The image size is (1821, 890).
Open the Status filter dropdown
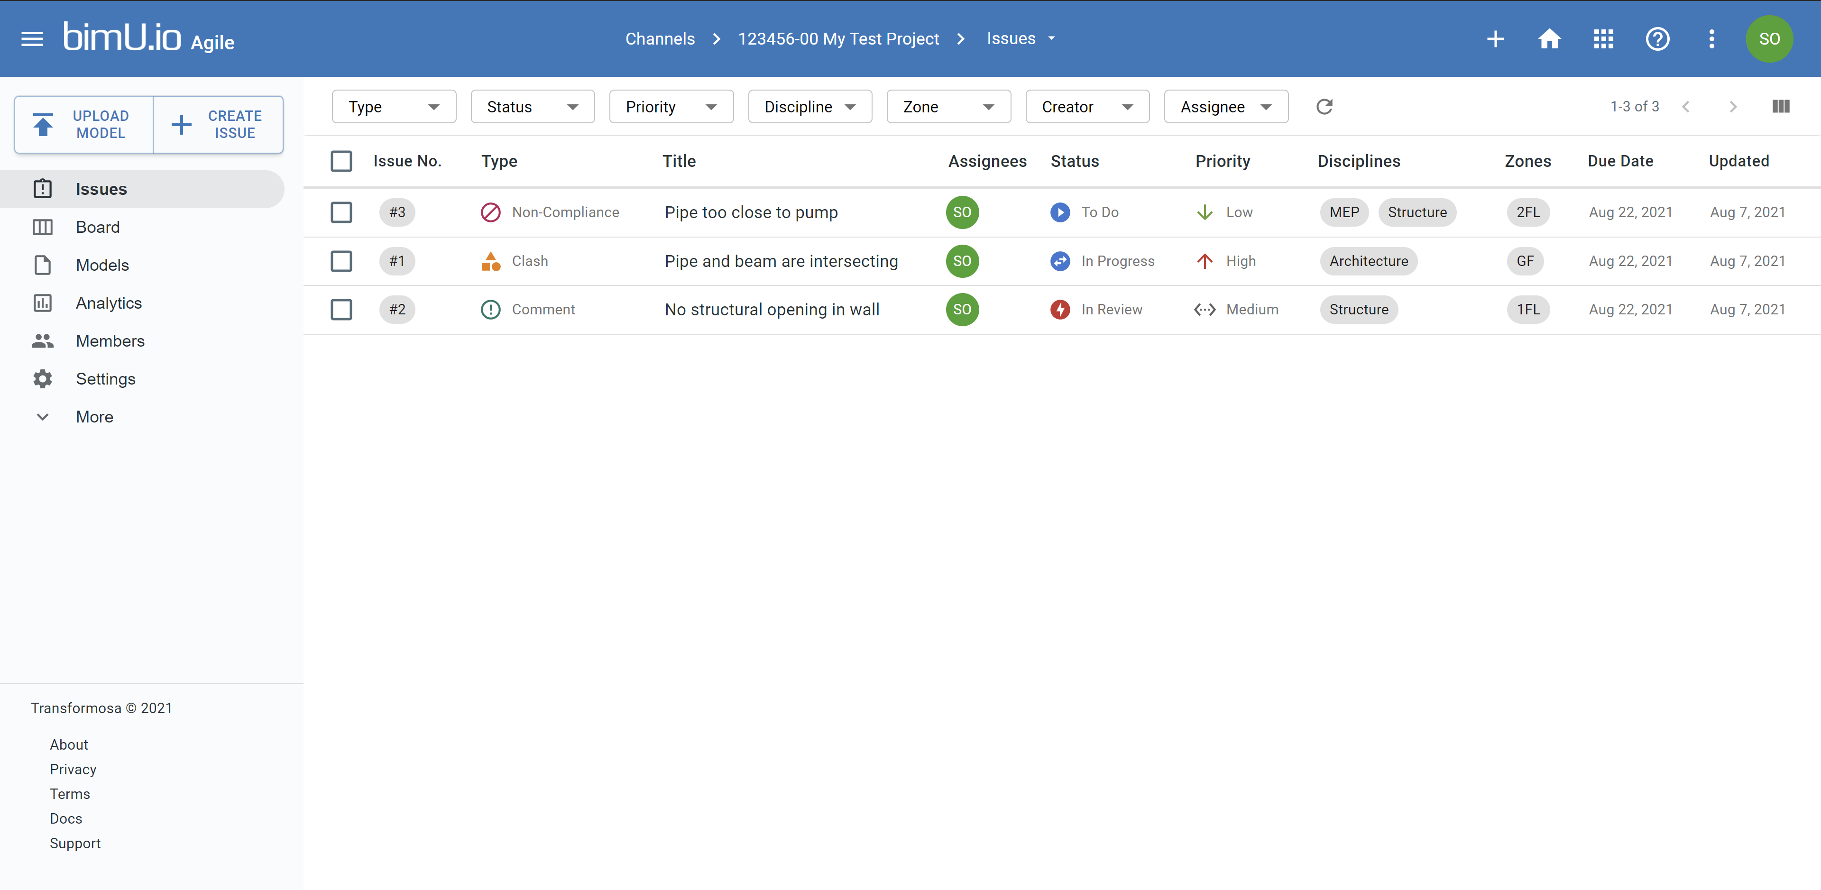(532, 107)
